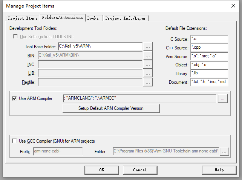Open Help for this dialog
The image size is (242, 180).
point(219,170)
